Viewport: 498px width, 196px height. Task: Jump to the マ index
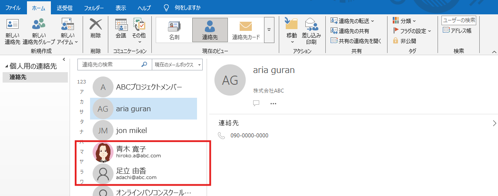(x=82, y=152)
